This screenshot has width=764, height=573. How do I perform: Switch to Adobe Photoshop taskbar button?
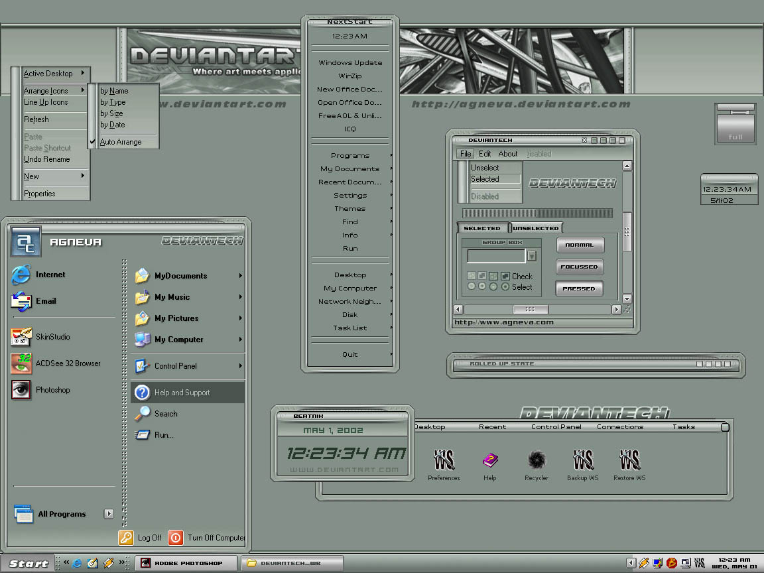point(186,563)
